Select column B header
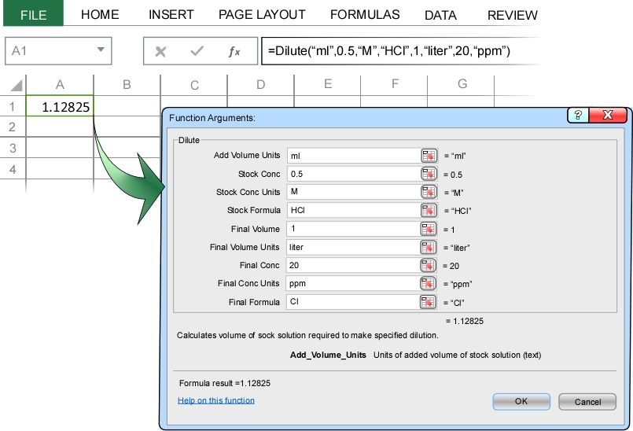The image size is (633, 431). point(127,85)
